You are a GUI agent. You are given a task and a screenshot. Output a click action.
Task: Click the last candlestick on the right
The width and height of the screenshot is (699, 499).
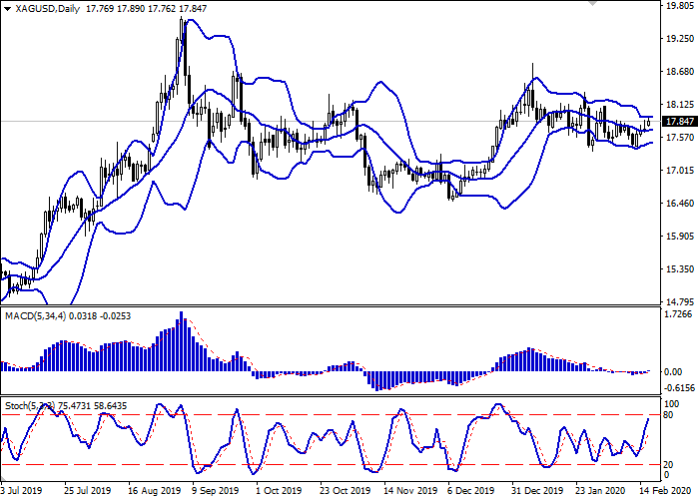coord(648,123)
